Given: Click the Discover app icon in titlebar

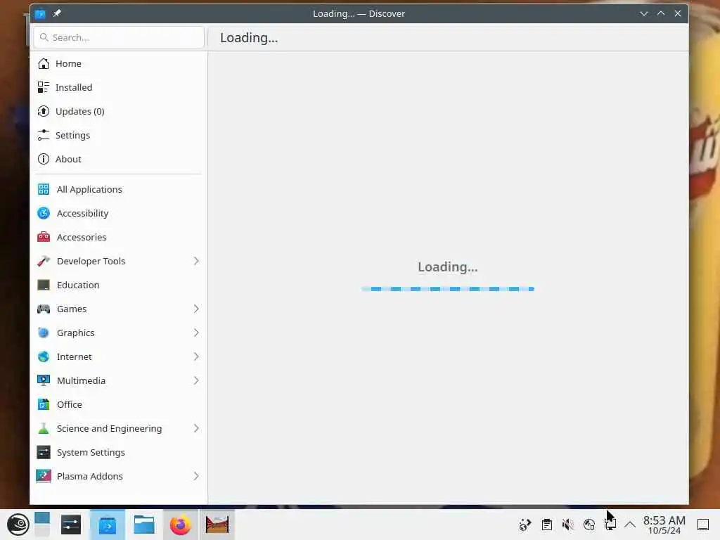Looking at the screenshot, I should point(40,14).
